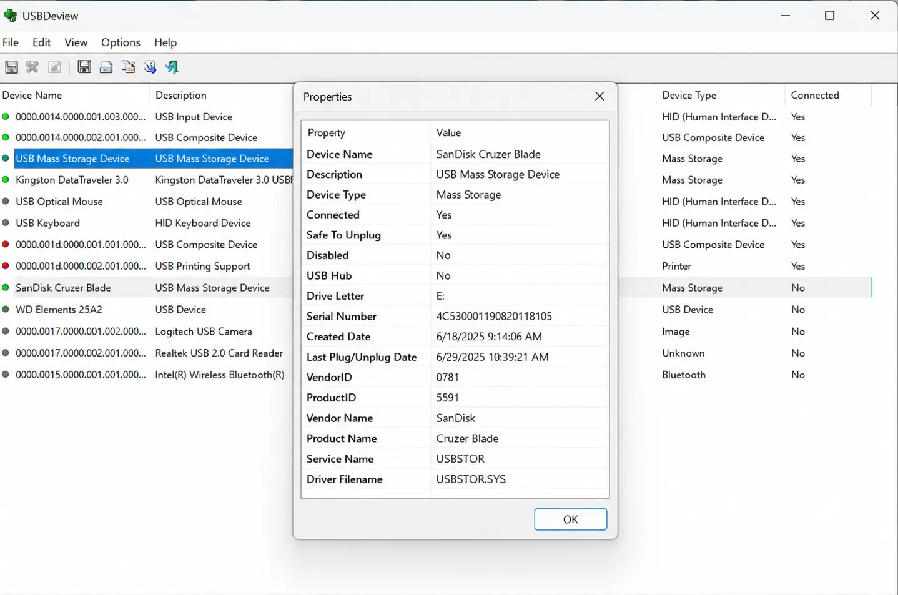Click Last Plug/Unplug value 6/29/2025 10:39:21 AM

click(492, 357)
